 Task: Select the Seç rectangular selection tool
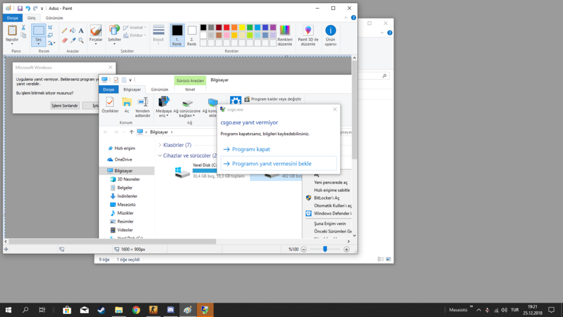click(x=38, y=30)
